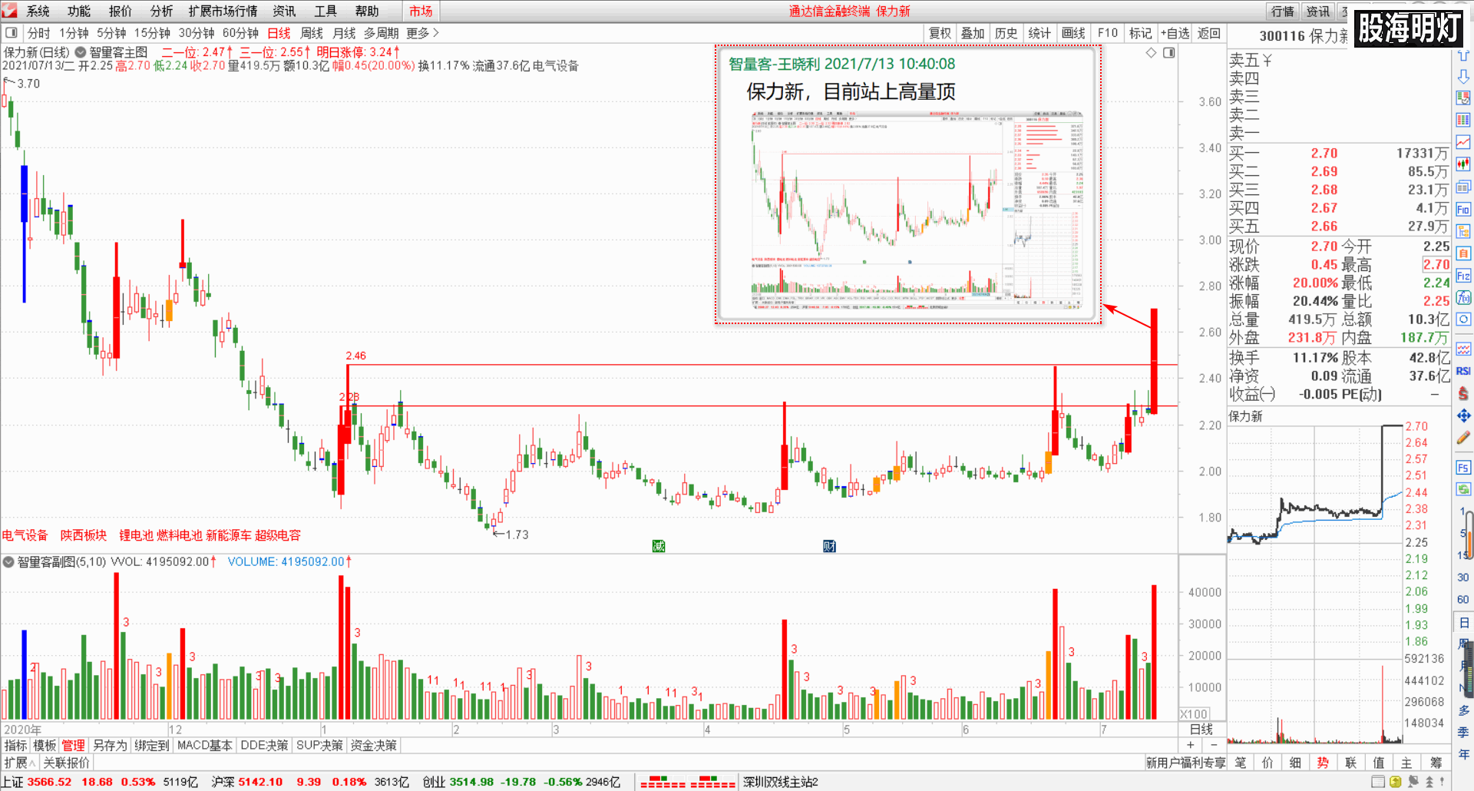The width and height of the screenshot is (1474, 791).
Task: Click the 自 self-selected stocks sidebar icon
Action: coord(1463,253)
